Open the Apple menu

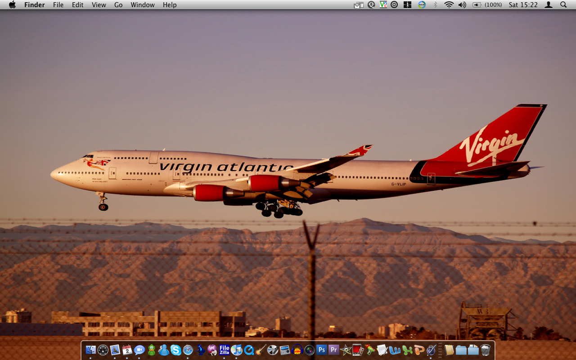pyautogui.click(x=12, y=5)
